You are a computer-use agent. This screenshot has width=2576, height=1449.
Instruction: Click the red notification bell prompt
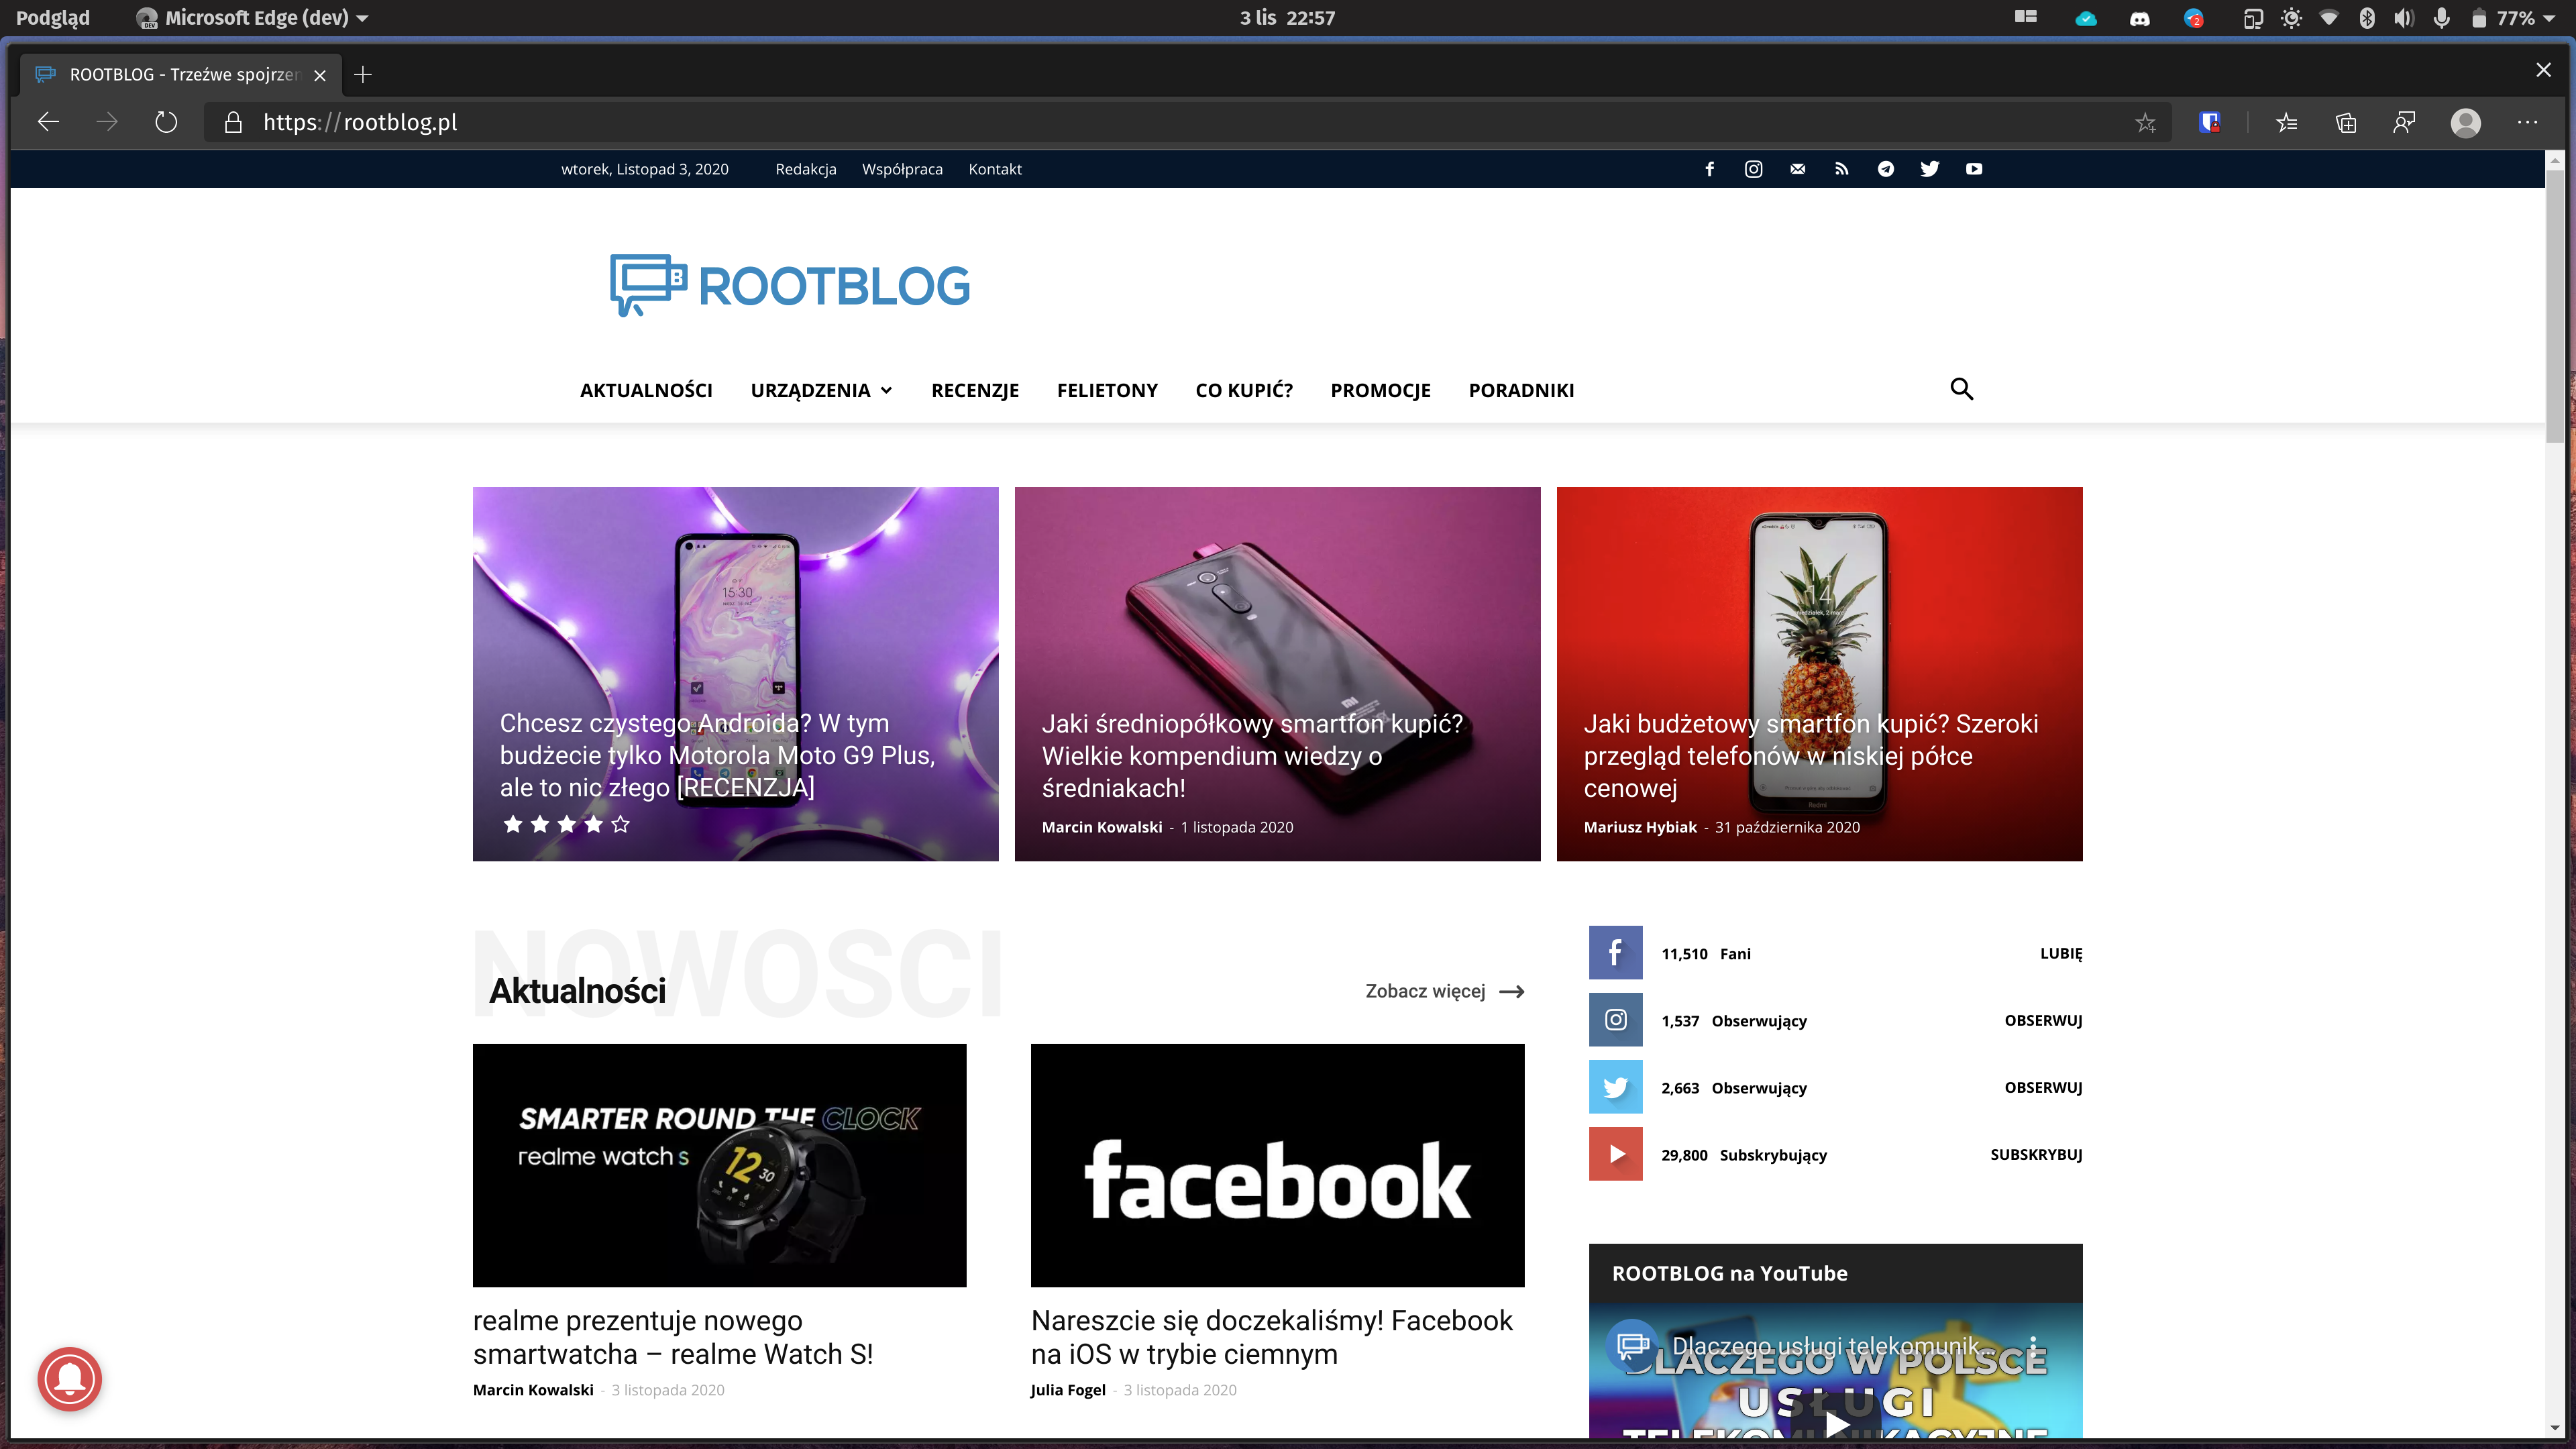point(69,1379)
